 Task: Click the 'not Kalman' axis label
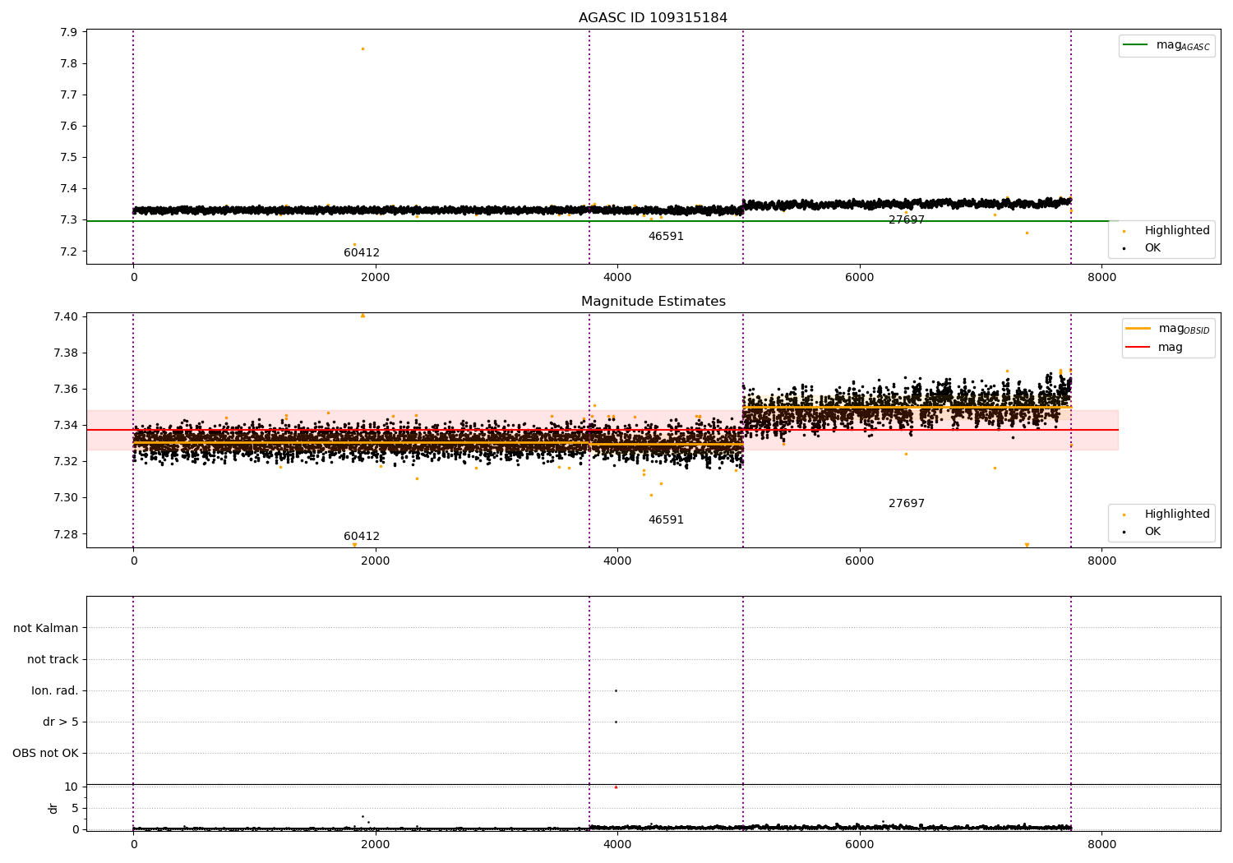pyautogui.click(x=46, y=628)
